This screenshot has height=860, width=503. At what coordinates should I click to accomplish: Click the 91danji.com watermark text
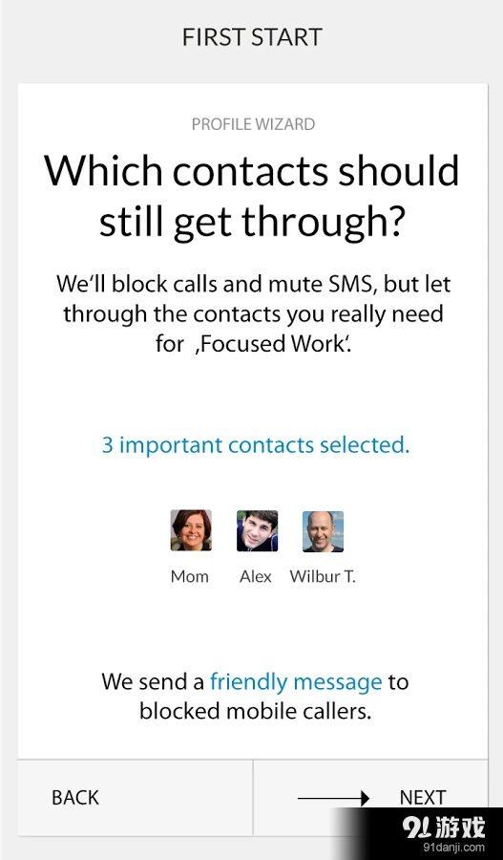[x=453, y=848]
